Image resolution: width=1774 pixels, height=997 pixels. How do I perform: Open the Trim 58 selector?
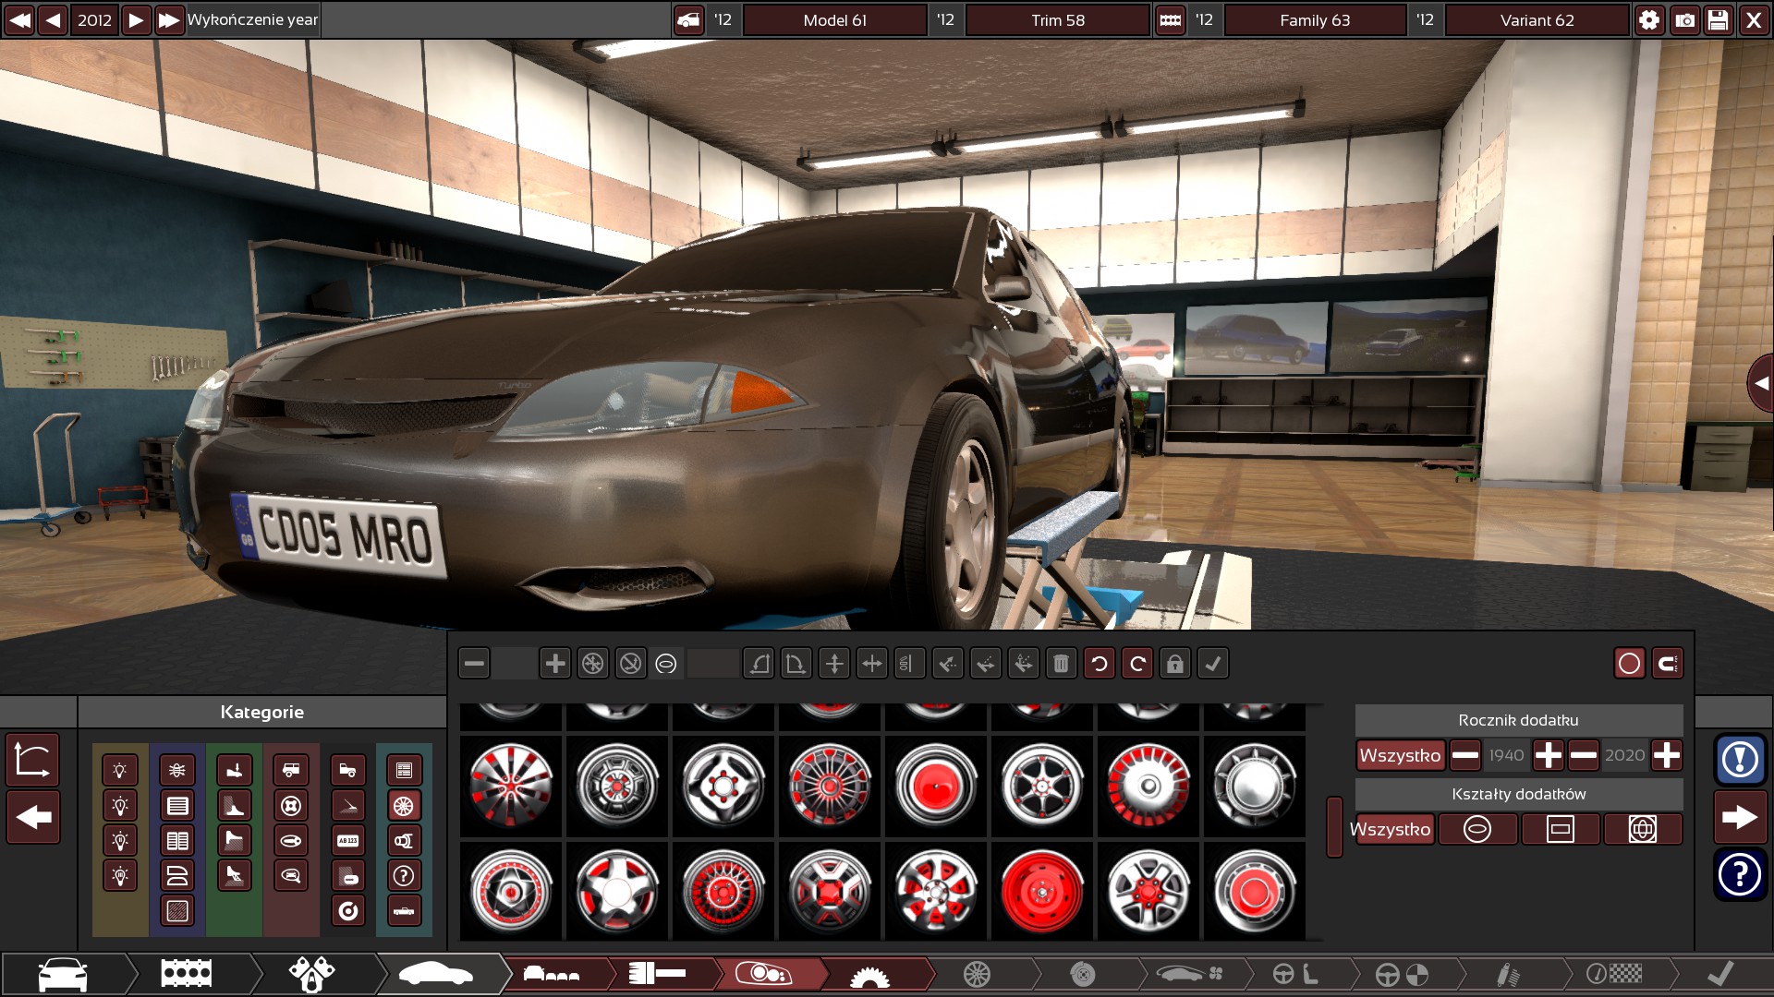1057,20
